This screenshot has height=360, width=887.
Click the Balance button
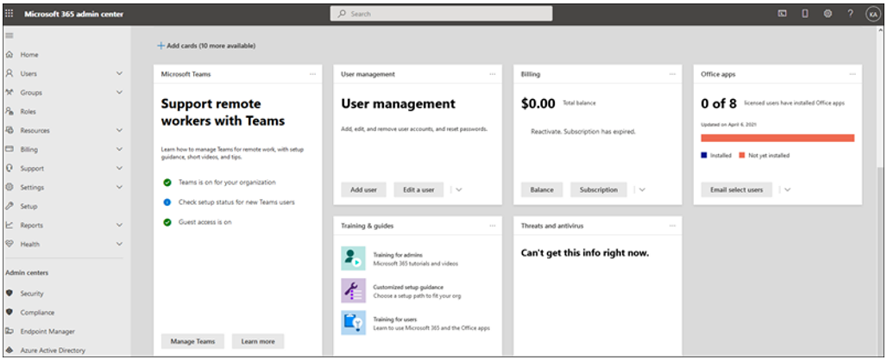click(x=542, y=189)
